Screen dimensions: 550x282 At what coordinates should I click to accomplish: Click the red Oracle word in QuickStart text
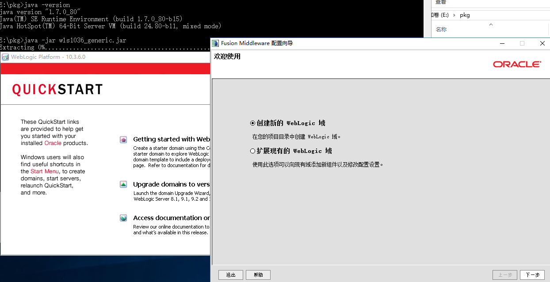tap(53, 143)
